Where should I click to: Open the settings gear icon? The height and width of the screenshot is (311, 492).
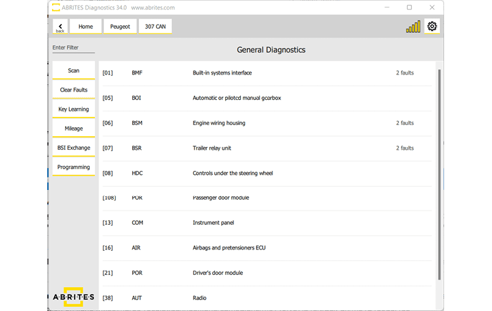(x=432, y=27)
